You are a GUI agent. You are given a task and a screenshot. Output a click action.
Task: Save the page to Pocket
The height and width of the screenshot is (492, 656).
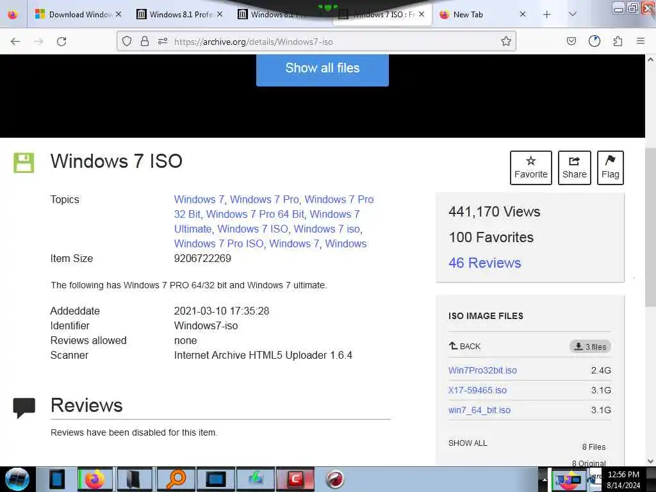click(x=571, y=41)
